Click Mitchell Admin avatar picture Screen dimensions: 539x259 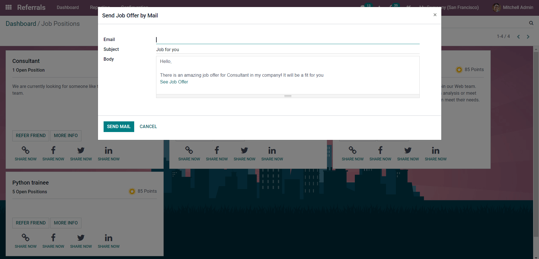tap(496, 7)
